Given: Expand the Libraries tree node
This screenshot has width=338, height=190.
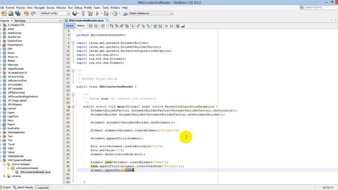Looking at the screenshot, I should click(4, 176).
